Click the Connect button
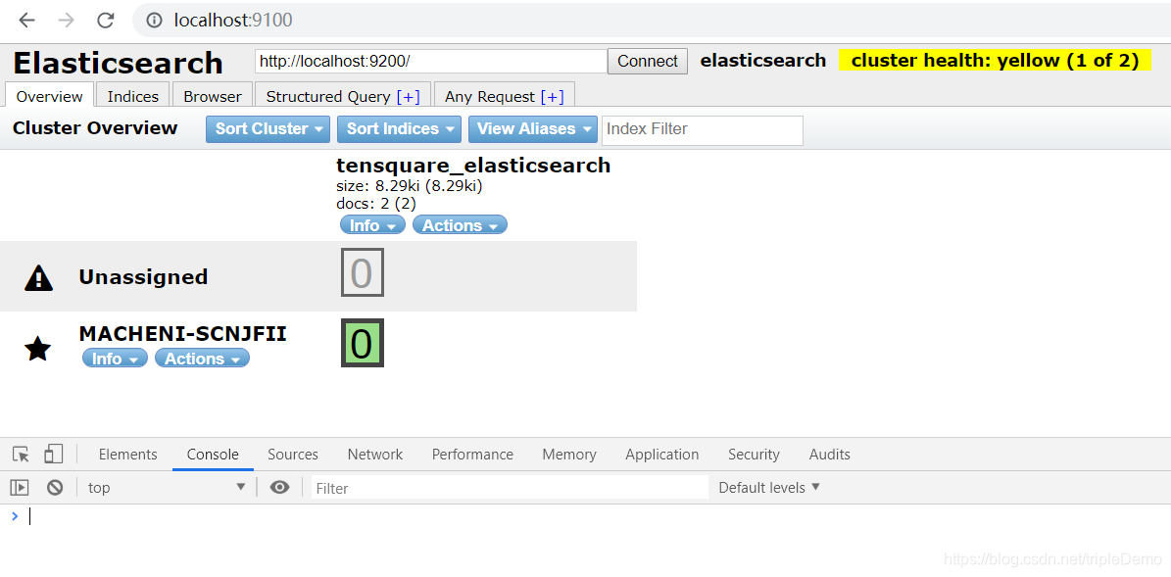 (x=648, y=61)
